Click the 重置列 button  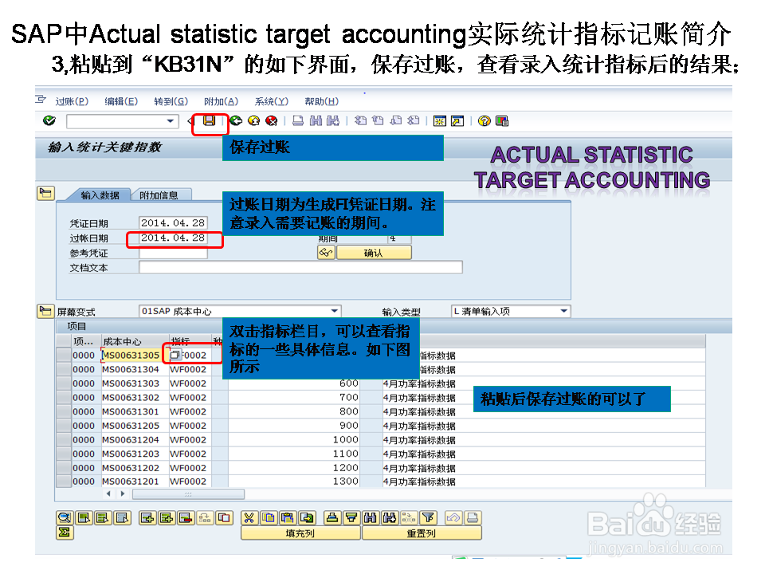click(x=422, y=533)
